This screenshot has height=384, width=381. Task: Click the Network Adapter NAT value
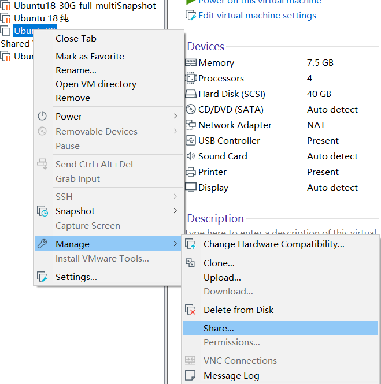[316, 125]
